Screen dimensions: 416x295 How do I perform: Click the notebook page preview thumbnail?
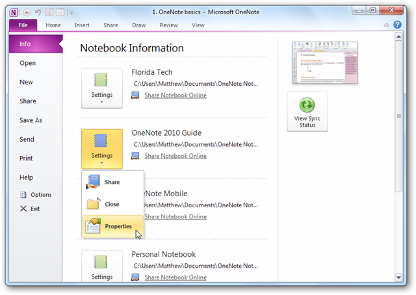click(325, 62)
